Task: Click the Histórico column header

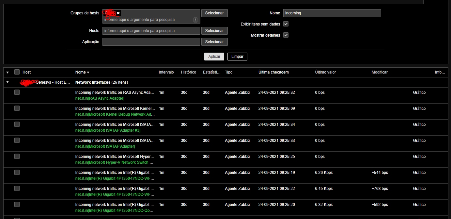Action: point(189,72)
